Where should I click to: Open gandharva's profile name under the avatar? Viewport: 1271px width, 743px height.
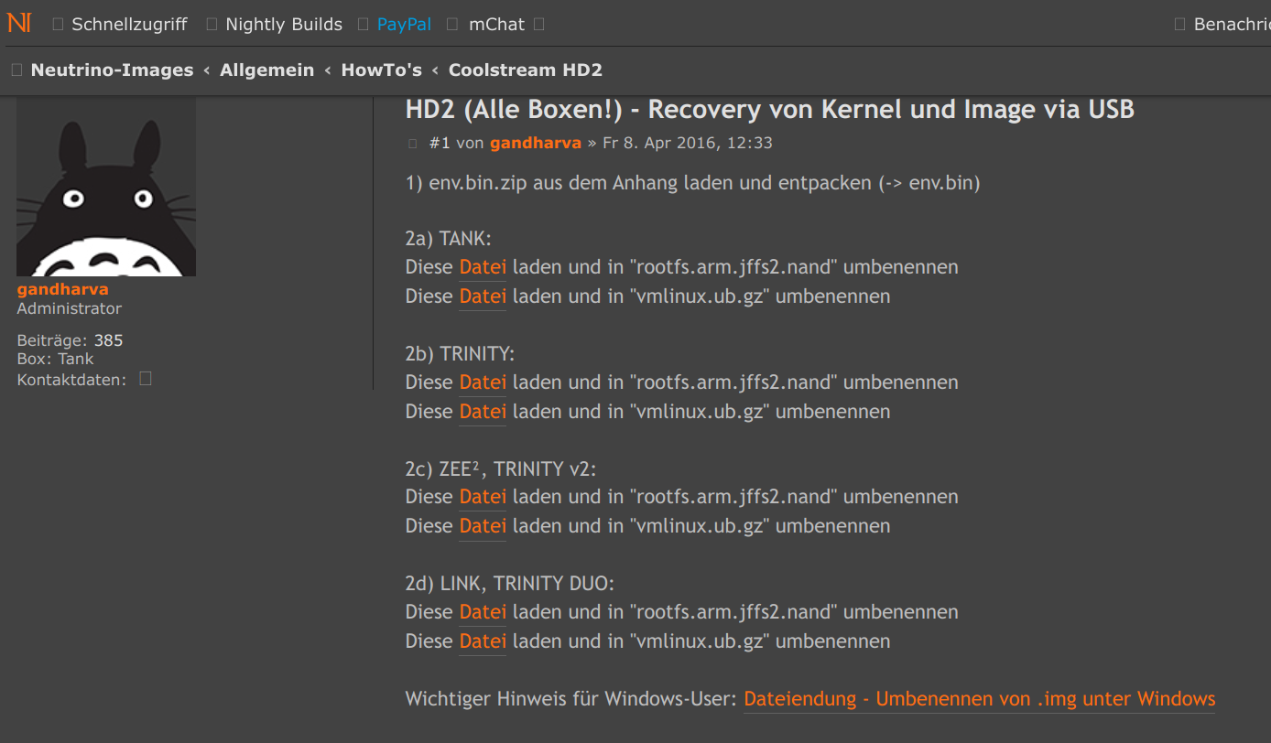(x=62, y=289)
